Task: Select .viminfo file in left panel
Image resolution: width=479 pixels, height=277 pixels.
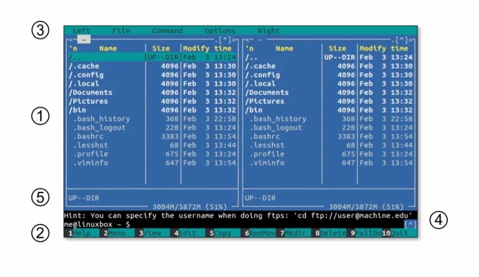Action: click(x=152, y=163)
